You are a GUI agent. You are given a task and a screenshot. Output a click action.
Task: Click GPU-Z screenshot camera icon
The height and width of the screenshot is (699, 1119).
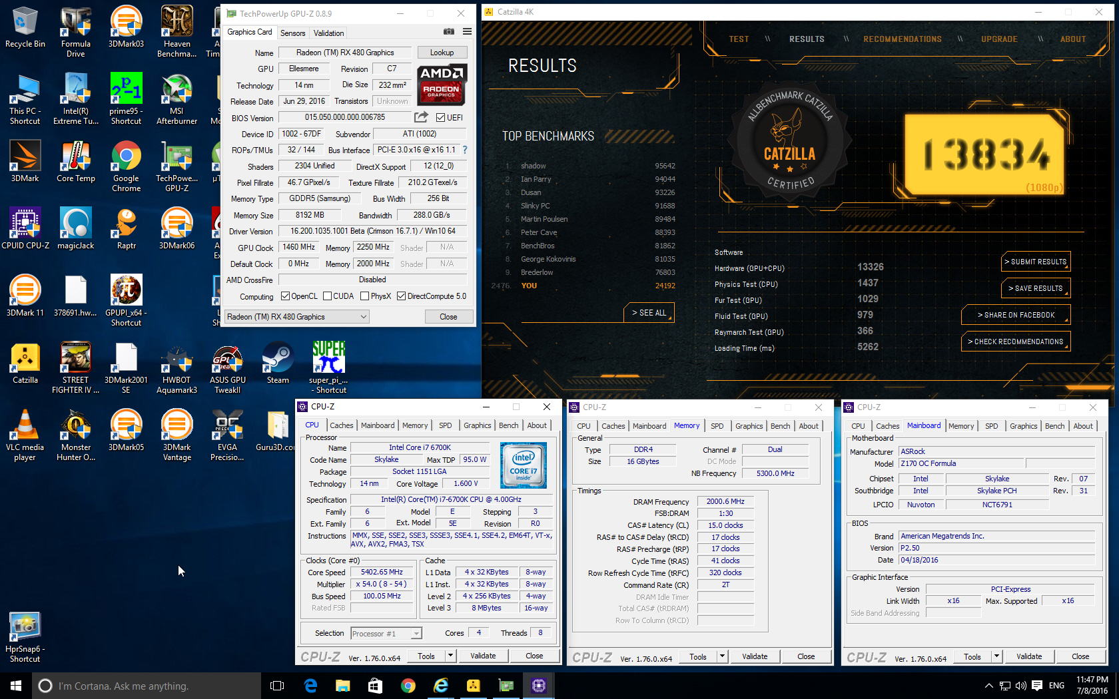click(449, 32)
